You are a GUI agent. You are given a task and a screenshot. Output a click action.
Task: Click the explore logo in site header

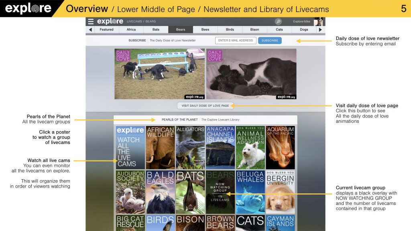point(110,22)
